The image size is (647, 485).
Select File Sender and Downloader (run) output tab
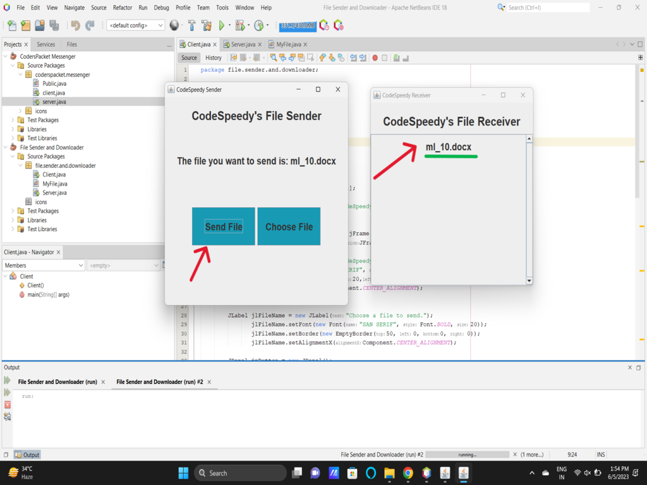click(57, 382)
